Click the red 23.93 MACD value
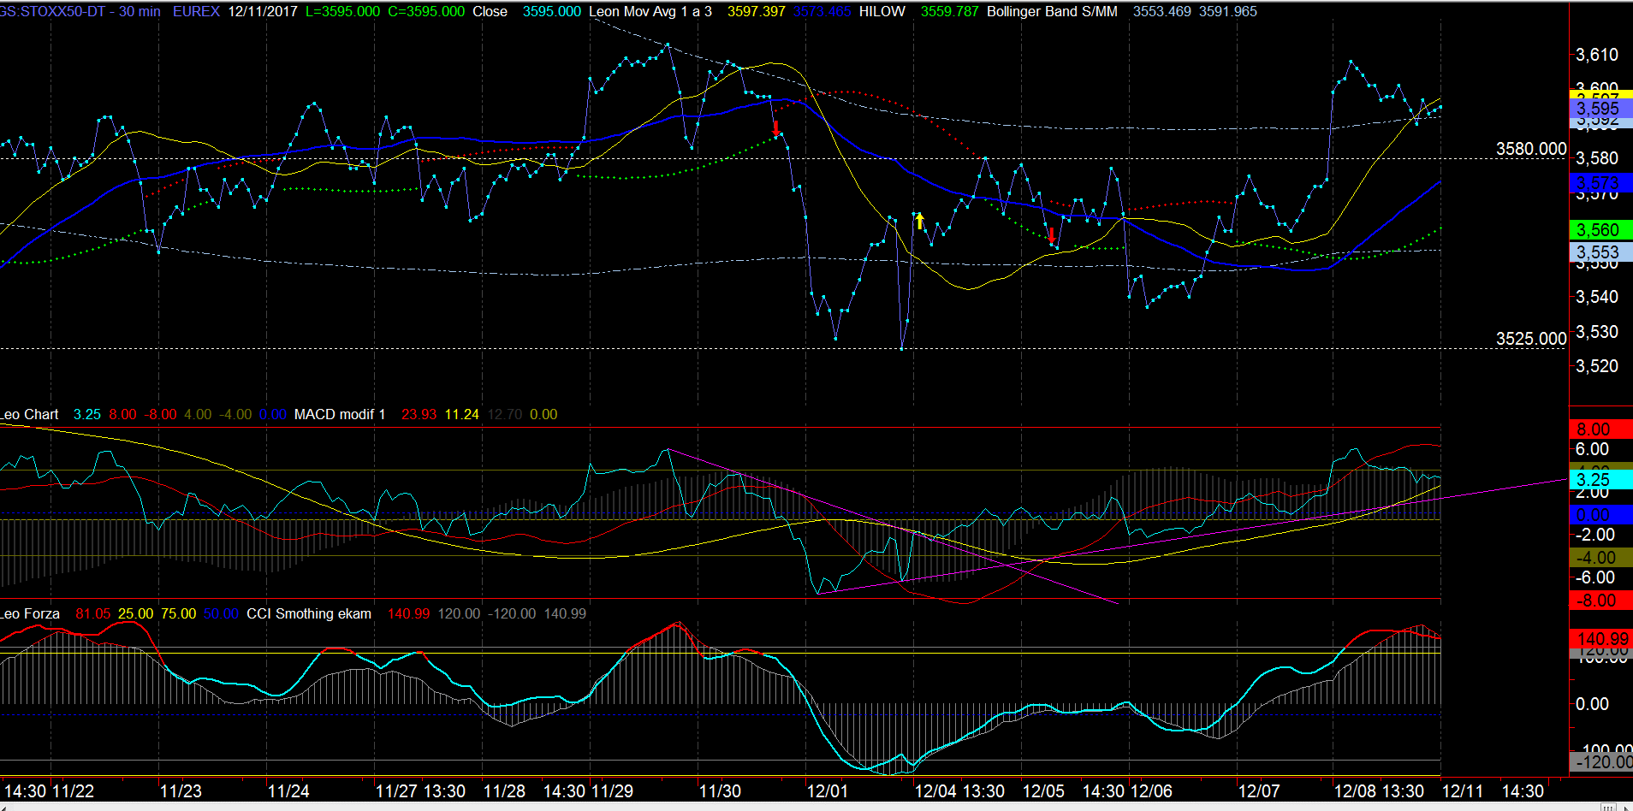Screen dimensions: 1633x811 [419, 414]
